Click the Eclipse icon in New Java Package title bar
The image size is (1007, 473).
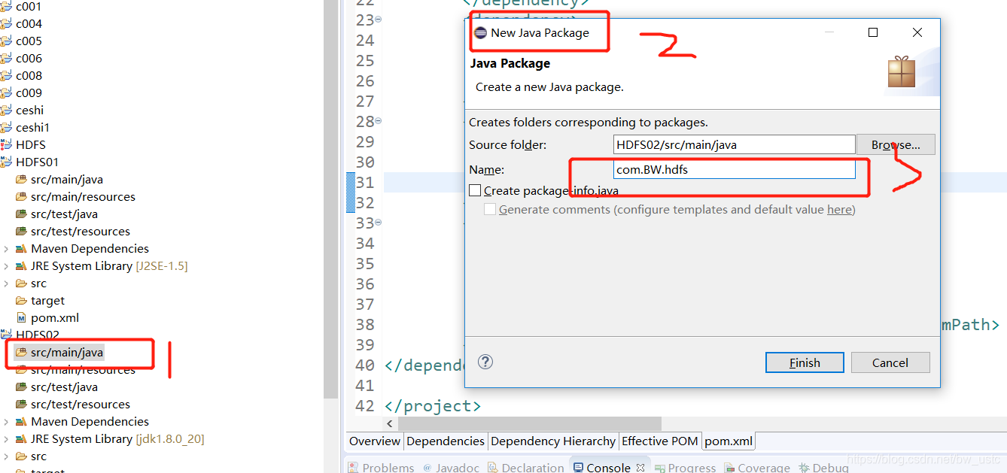pos(480,32)
